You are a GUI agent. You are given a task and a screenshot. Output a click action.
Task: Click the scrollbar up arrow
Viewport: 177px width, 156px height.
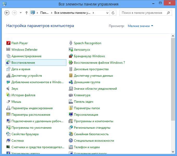(x=173, y=36)
